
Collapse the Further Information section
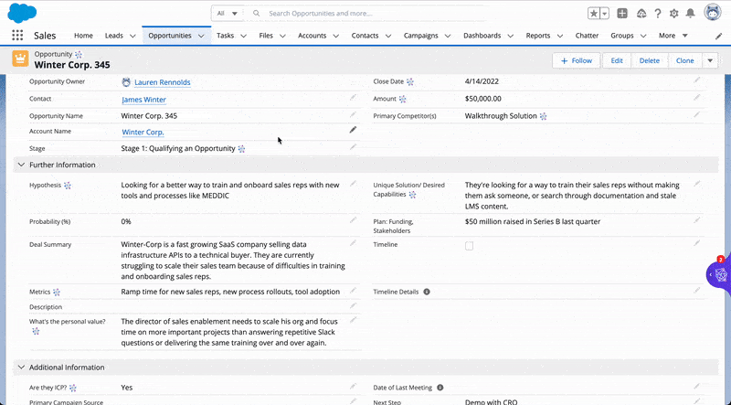point(21,165)
